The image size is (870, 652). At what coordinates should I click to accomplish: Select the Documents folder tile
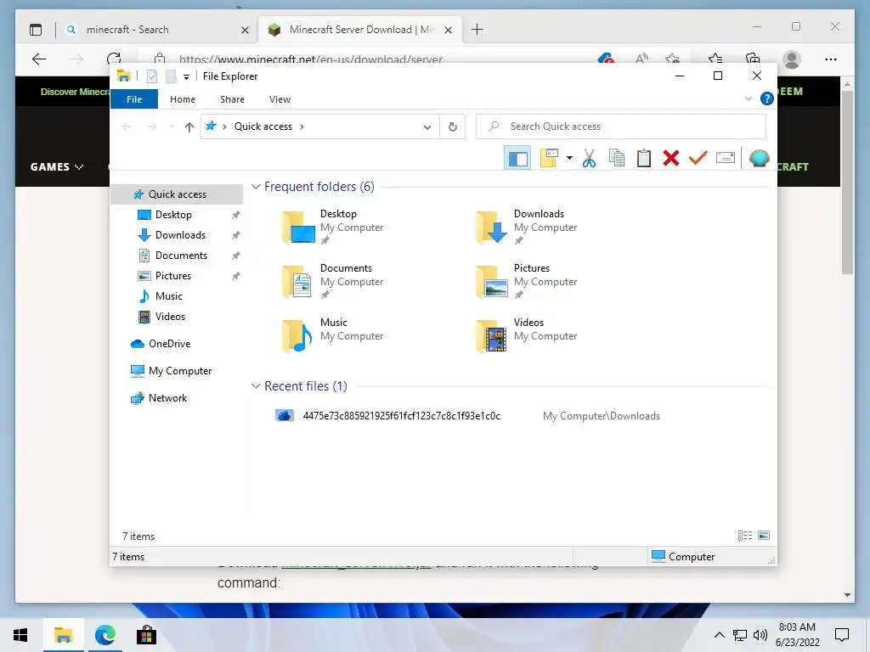pos(333,281)
